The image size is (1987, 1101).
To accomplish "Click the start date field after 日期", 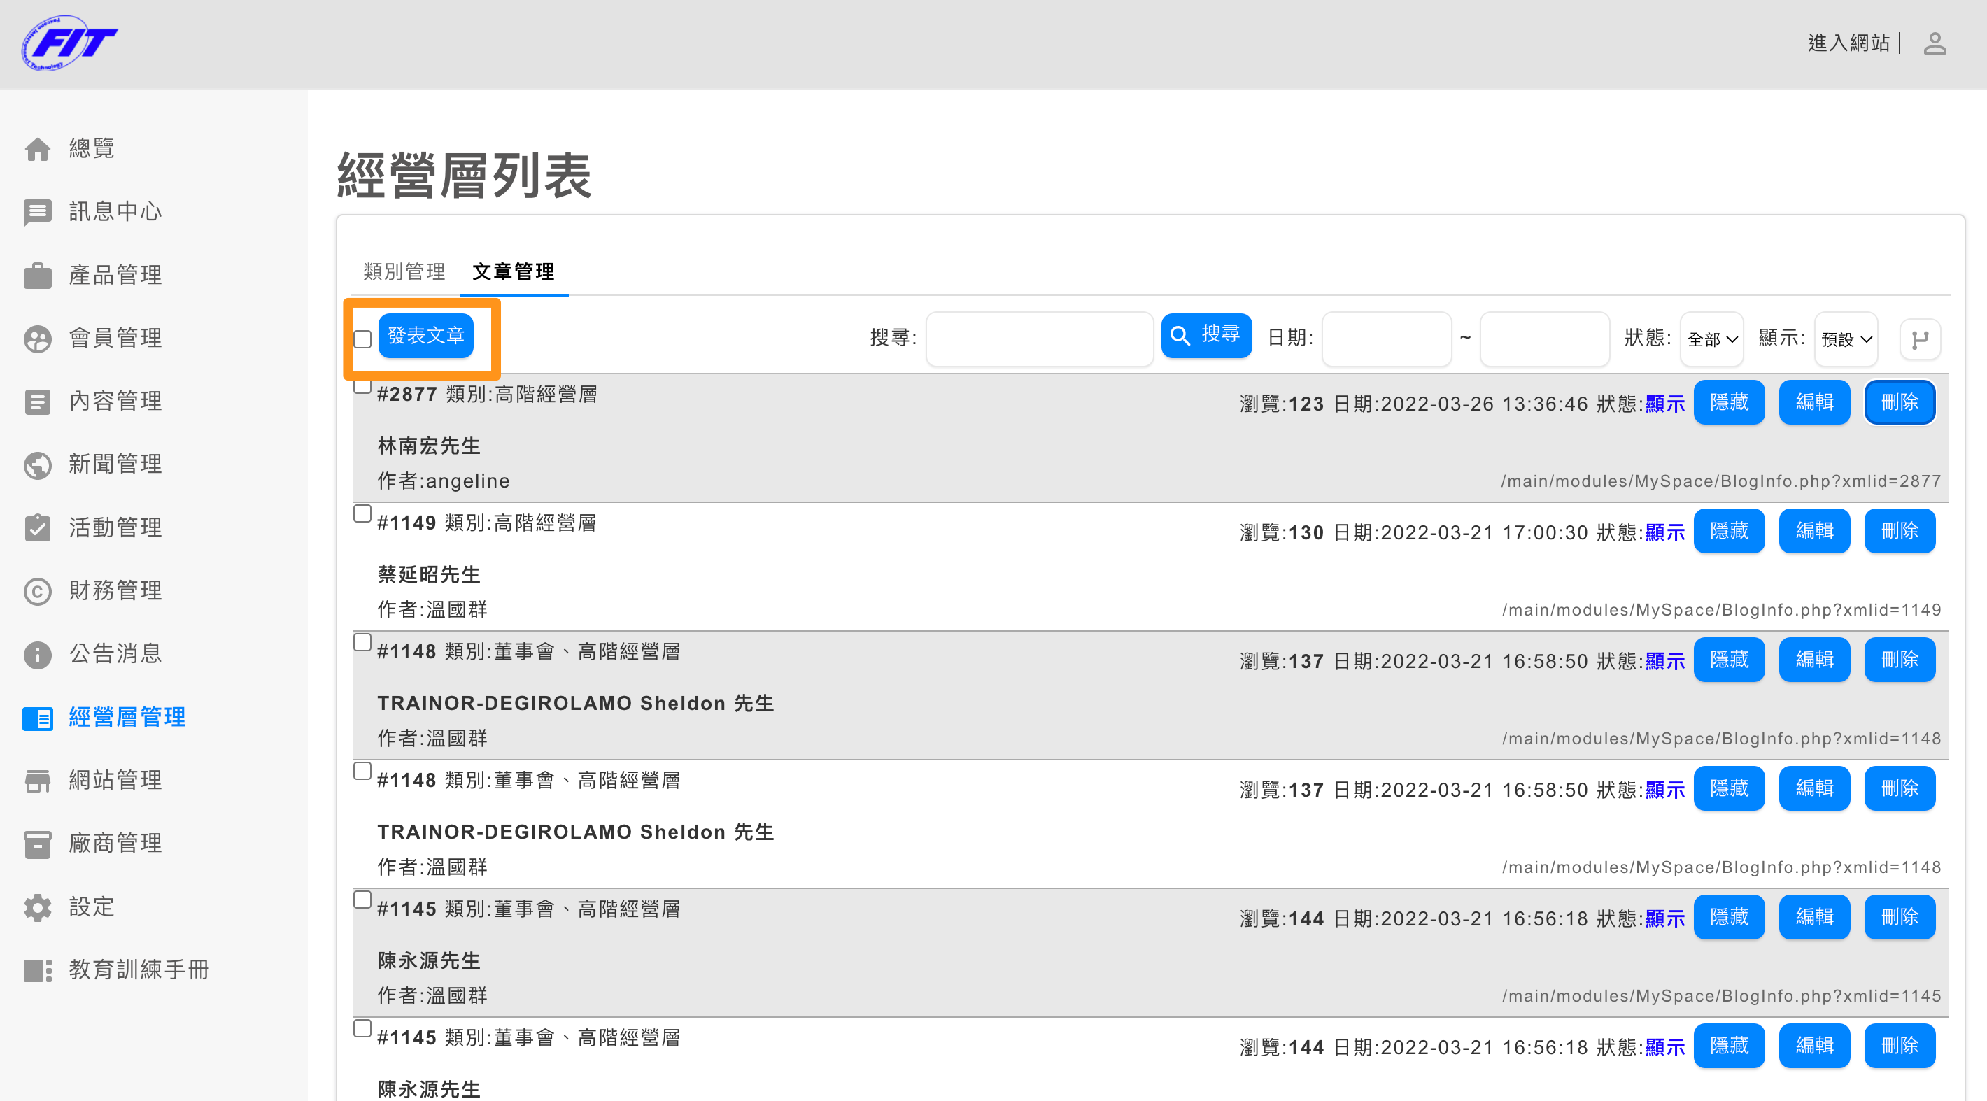I will tap(1387, 339).
